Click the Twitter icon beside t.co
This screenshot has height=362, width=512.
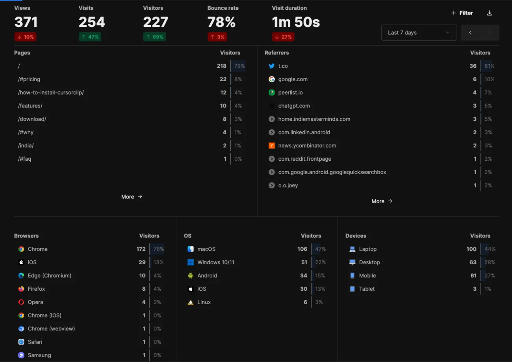(x=271, y=66)
